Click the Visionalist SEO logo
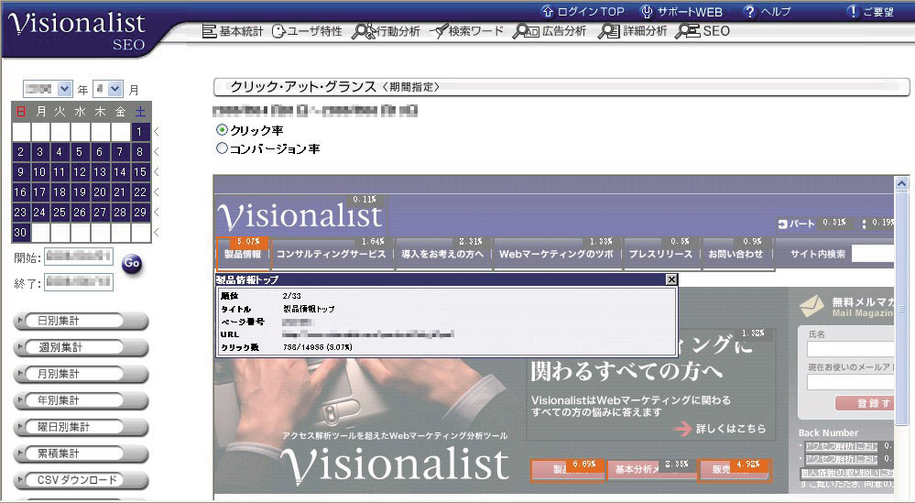This screenshot has height=503, width=915. (77, 30)
